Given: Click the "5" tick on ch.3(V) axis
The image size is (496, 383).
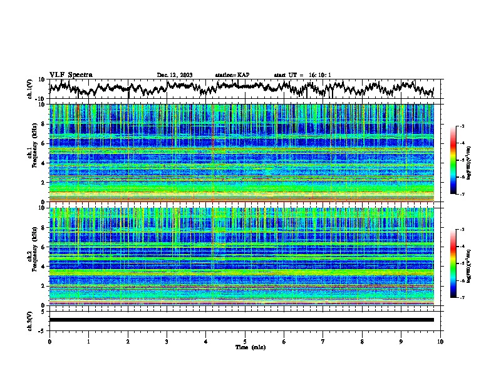Looking at the screenshot, I should coord(44,312).
